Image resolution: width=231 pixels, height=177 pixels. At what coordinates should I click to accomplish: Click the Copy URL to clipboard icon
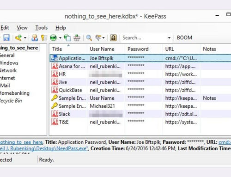click(x=67, y=37)
